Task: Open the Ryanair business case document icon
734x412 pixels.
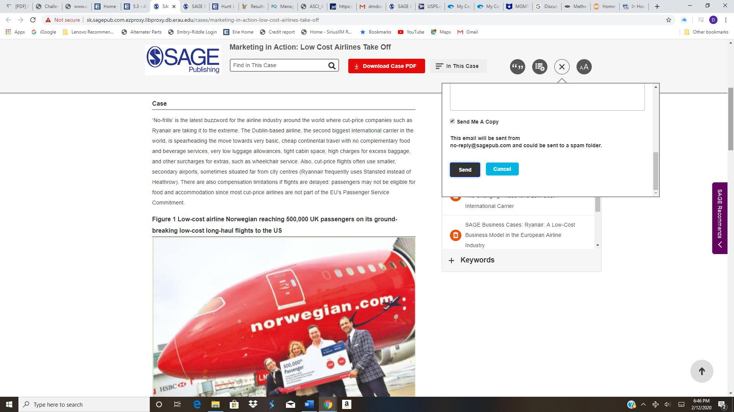Action: (x=455, y=235)
